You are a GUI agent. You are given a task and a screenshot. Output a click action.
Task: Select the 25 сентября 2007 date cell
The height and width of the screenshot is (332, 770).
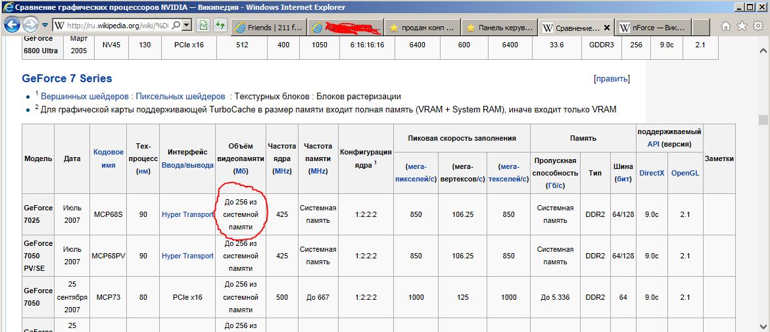click(72, 297)
